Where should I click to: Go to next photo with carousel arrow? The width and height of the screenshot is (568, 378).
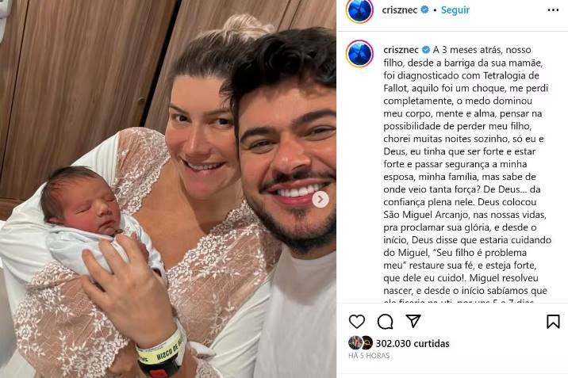320,200
